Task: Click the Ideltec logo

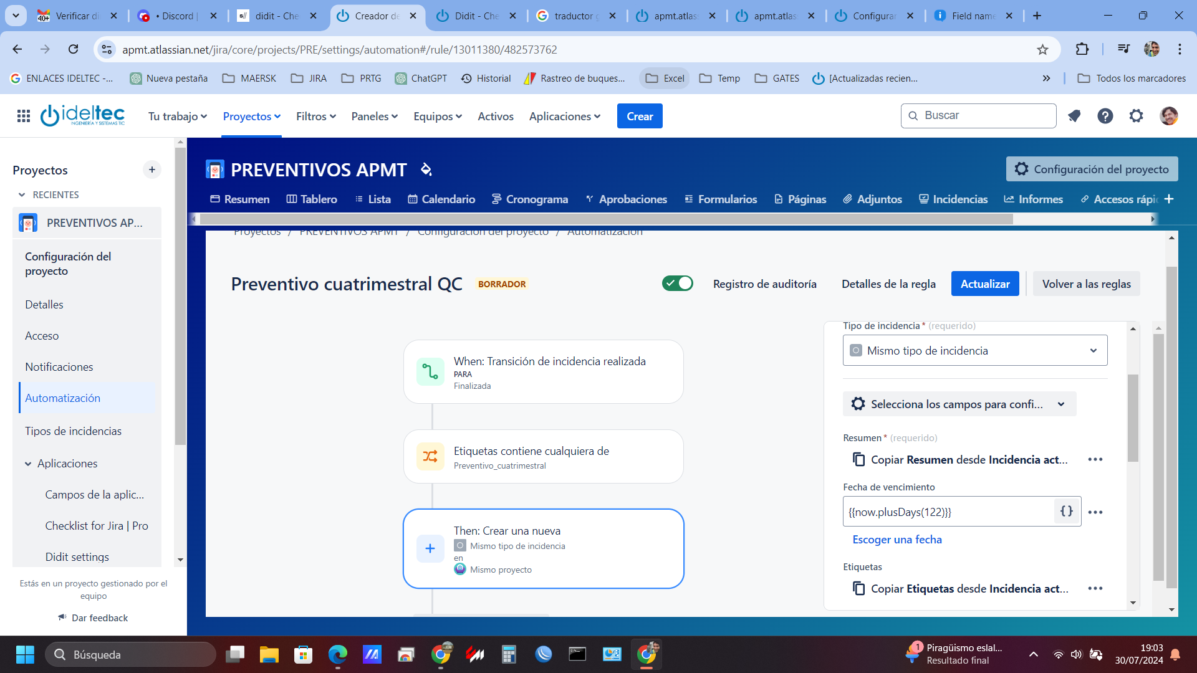Action: point(82,116)
